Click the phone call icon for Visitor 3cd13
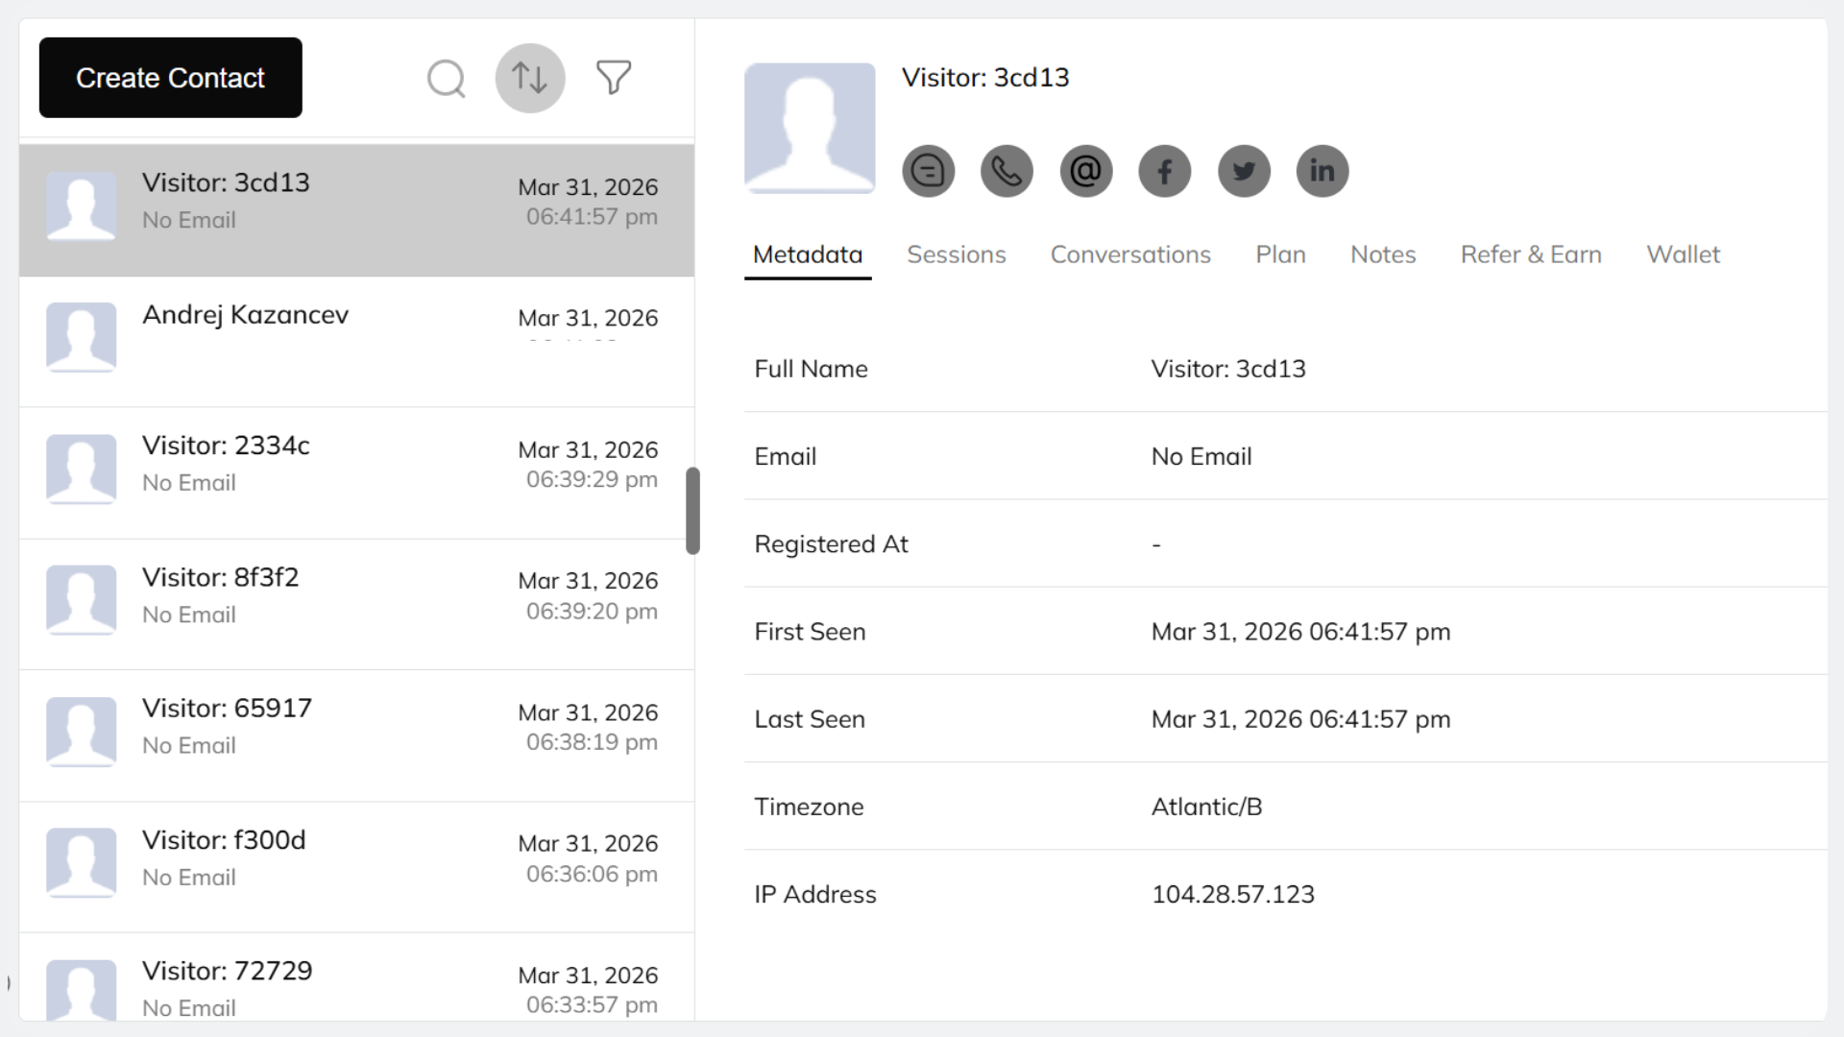The width and height of the screenshot is (1844, 1037). click(1007, 171)
